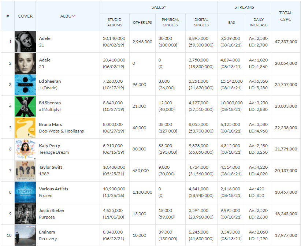Click total CSPC value 23,003,000
The image size is (301, 246).
tap(286, 106)
